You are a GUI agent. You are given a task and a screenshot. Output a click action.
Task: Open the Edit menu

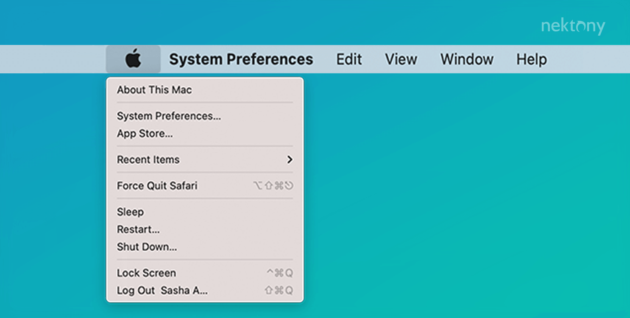348,59
